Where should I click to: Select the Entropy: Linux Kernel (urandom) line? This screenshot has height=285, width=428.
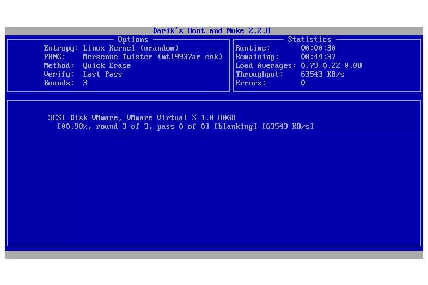pyautogui.click(x=112, y=48)
